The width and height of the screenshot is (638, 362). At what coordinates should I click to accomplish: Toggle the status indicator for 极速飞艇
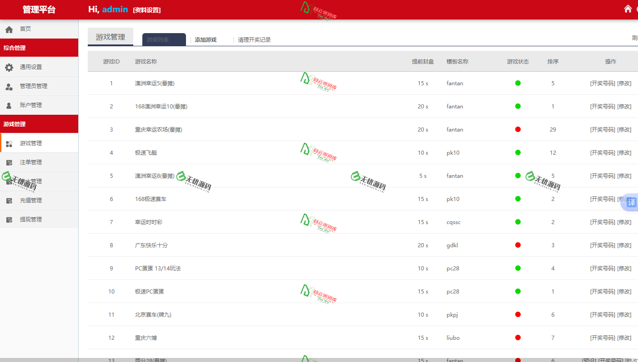tap(517, 152)
